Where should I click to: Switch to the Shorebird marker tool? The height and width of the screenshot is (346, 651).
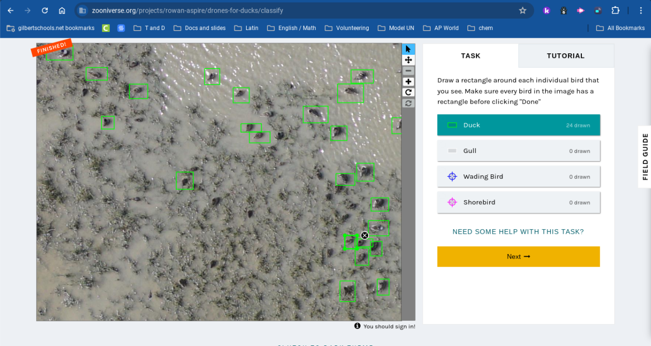(518, 202)
